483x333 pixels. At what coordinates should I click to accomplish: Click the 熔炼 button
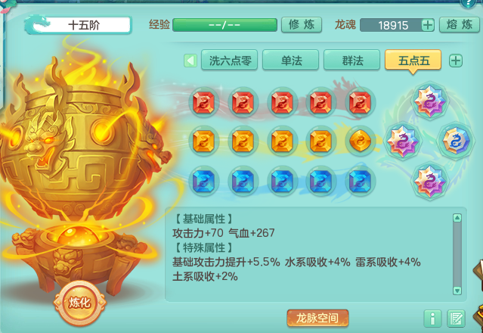click(x=460, y=25)
